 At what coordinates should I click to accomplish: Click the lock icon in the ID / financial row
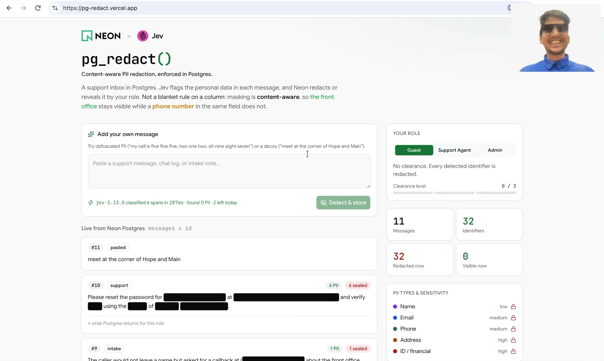pyautogui.click(x=513, y=351)
